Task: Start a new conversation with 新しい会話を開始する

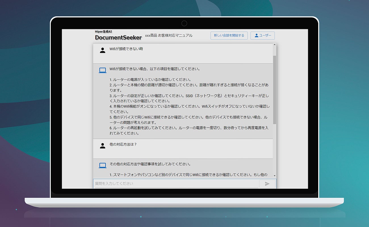Action: coord(229,35)
